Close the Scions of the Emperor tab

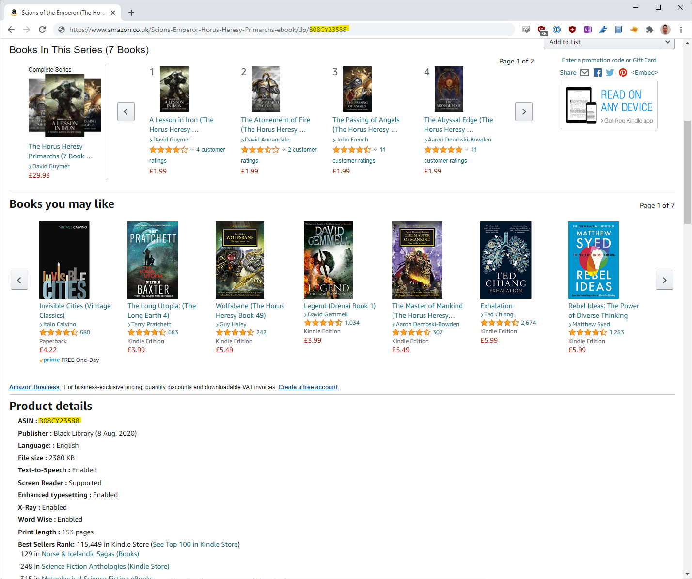pyautogui.click(x=113, y=13)
